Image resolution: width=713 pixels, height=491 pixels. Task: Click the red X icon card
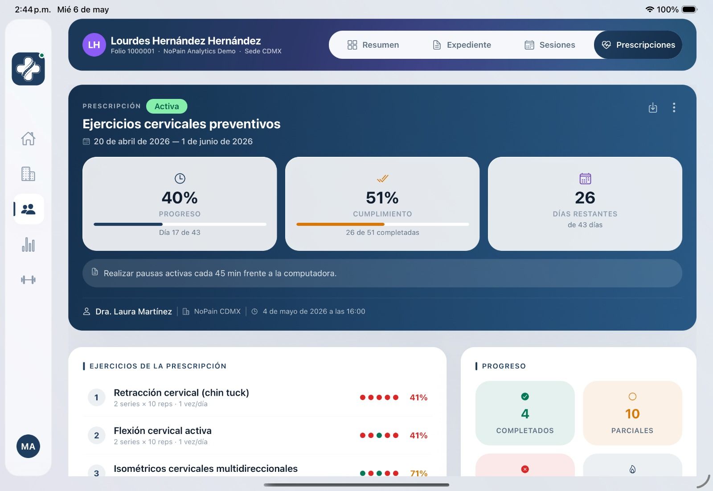pyautogui.click(x=525, y=465)
